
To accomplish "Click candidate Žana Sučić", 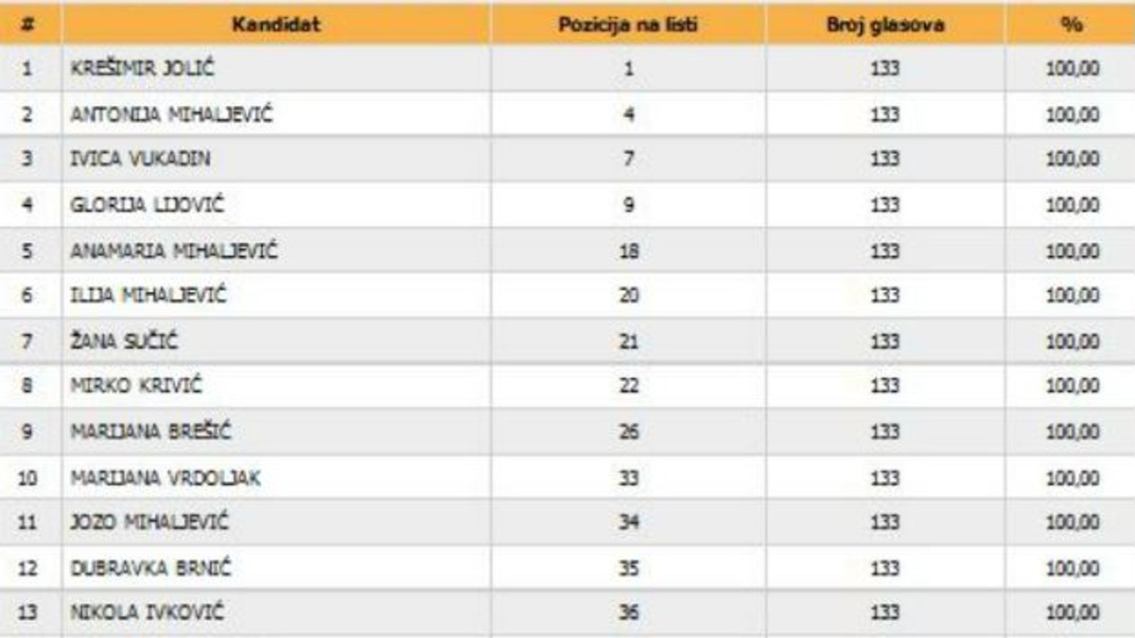I will [x=124, y=341].
